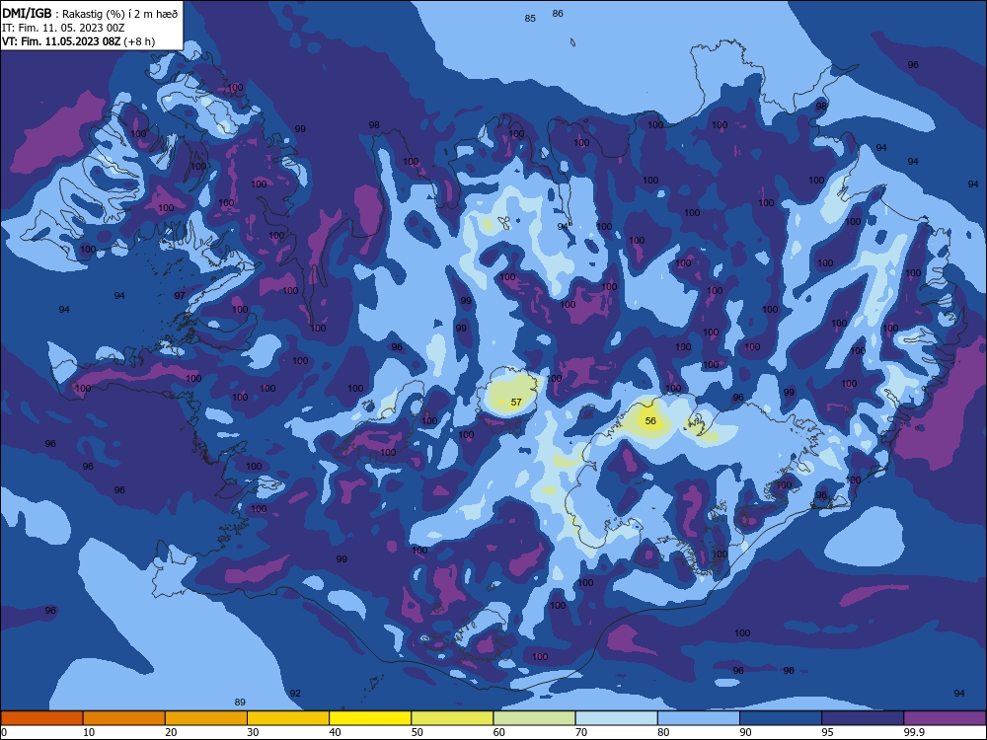This screenshot has width=987, height=740.
Task: Select the legend tick label '90'
Action: (745, 732)
